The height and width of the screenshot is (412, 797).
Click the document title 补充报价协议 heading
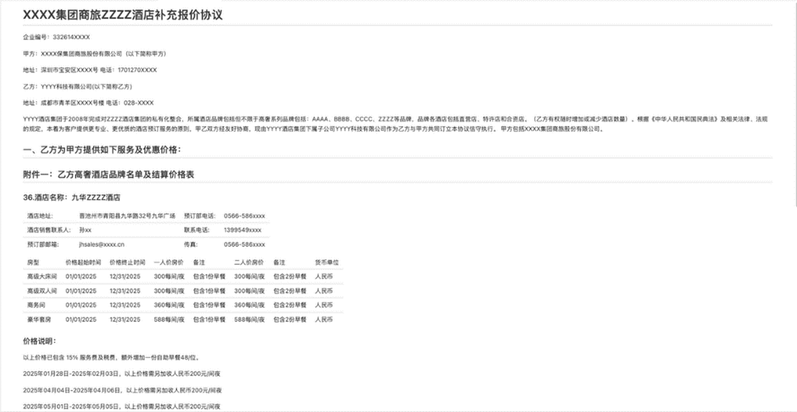(122, 15)
